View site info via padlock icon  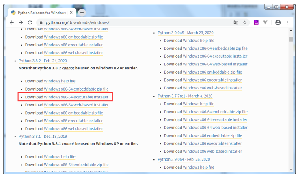pos(41,22)
